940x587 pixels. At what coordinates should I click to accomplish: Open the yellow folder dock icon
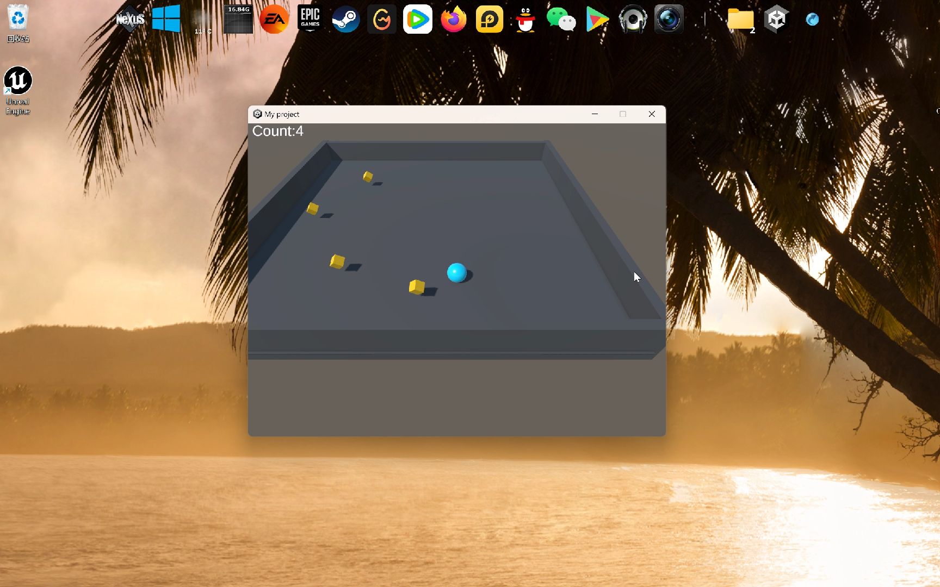741,20
